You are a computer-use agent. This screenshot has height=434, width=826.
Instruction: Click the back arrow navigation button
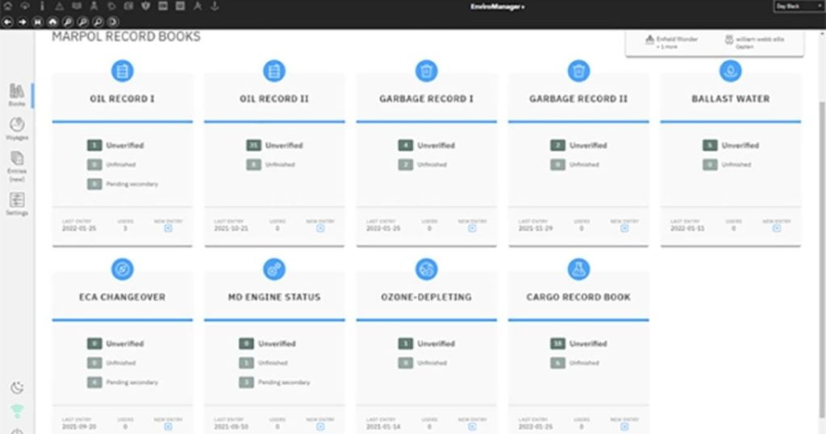[x=7, y=22]
